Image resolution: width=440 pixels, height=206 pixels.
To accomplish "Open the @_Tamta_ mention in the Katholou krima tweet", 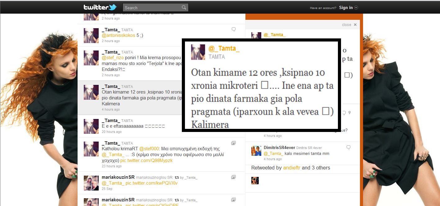I will (113, 155).
